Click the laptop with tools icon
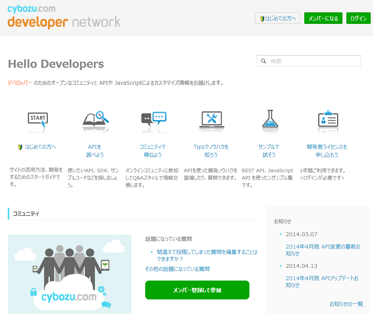This screenshot has height=316, width=373. point(212,119)
